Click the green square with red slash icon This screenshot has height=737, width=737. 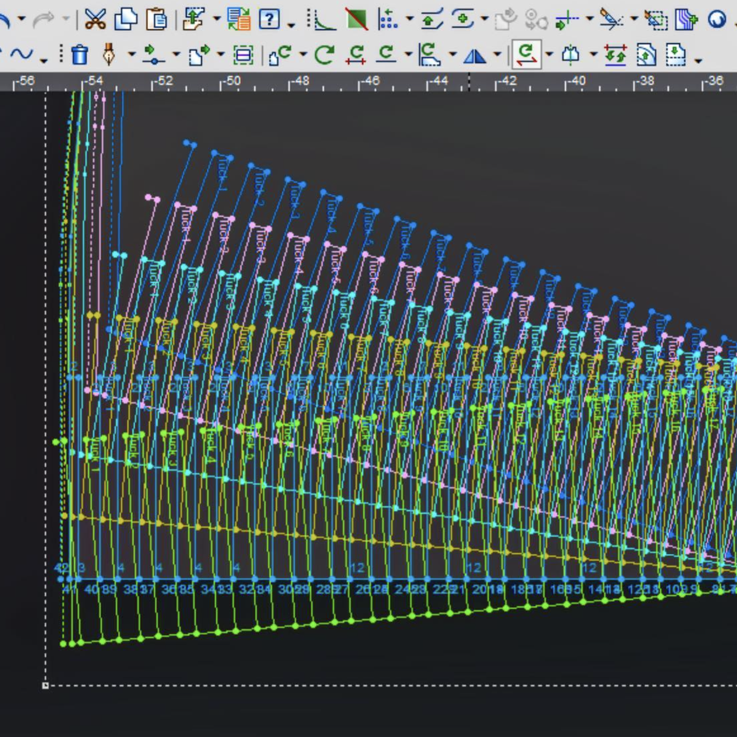pos(357,19)
